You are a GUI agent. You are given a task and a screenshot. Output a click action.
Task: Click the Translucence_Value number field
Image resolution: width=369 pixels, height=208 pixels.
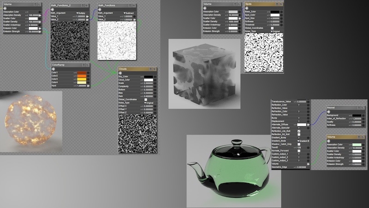point(301,102)
